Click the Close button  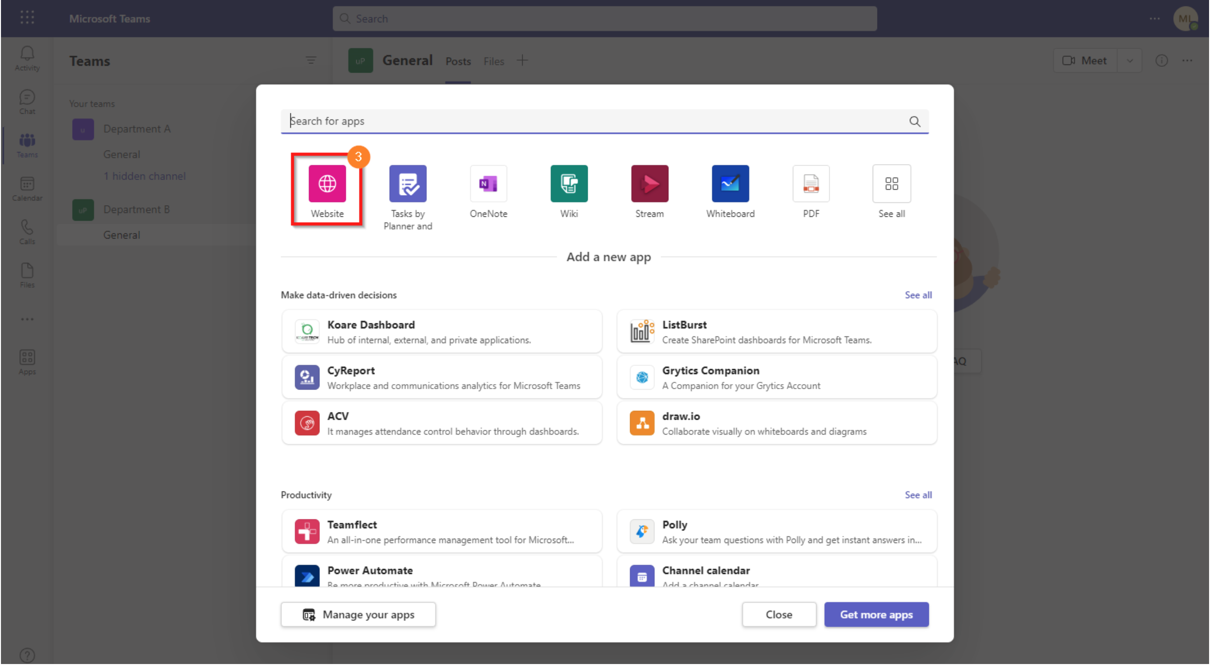(778, 615)
